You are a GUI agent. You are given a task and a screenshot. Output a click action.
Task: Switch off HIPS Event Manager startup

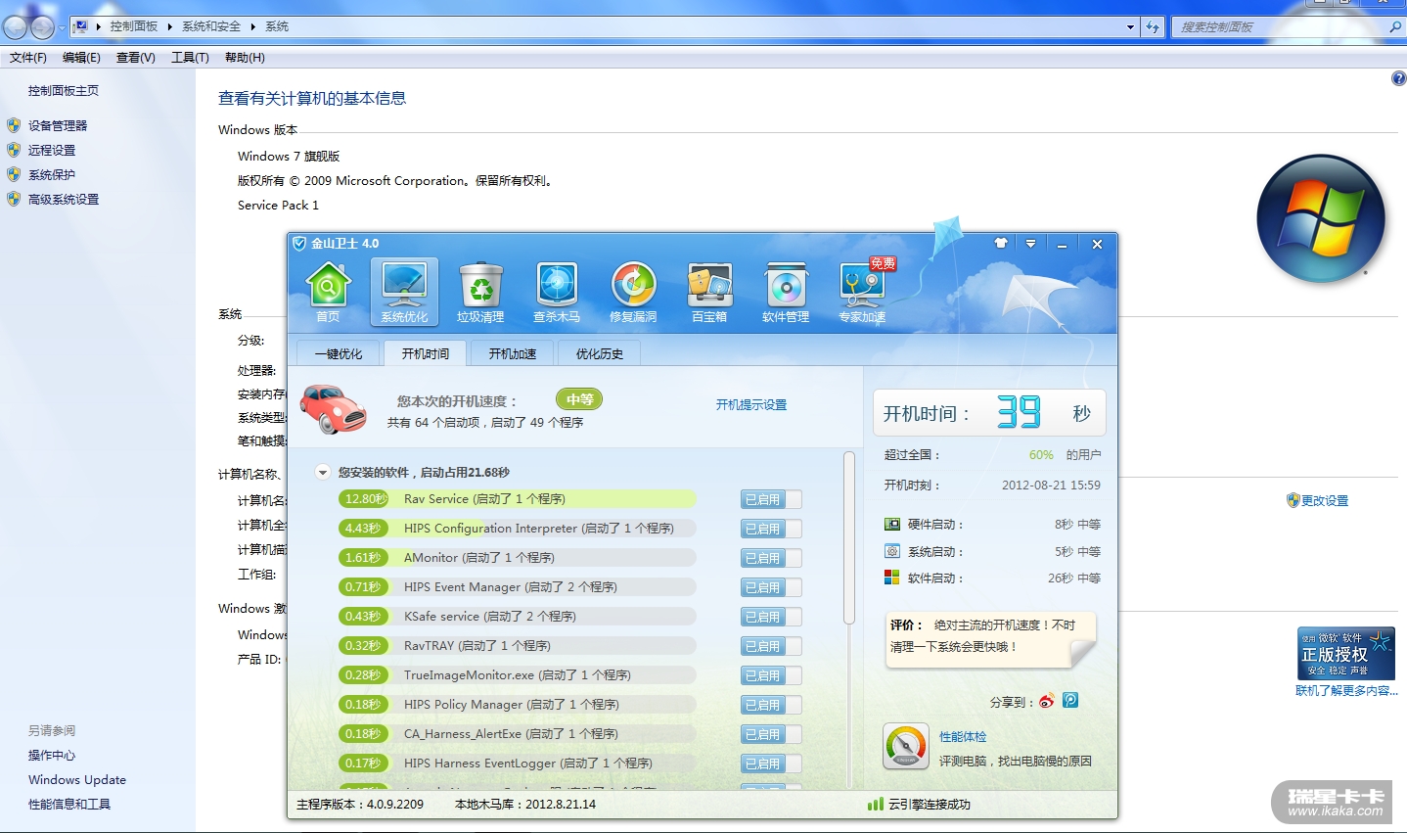(x=771, y=587)
